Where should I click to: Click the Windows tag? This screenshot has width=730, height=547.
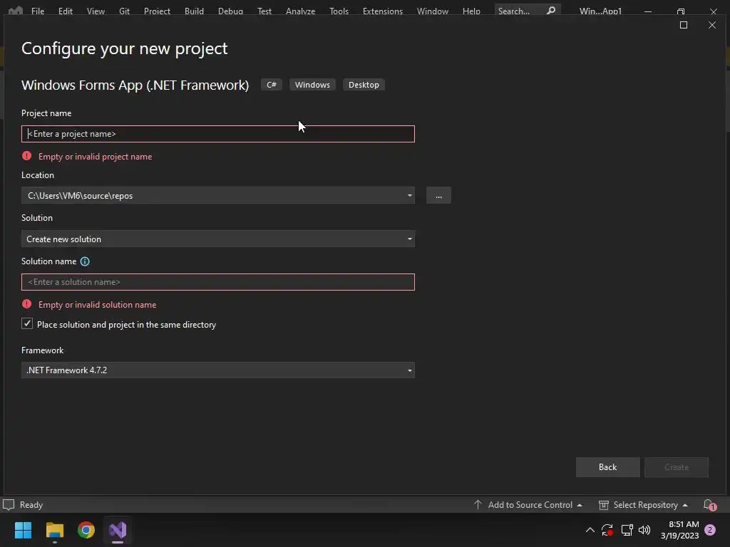click(312, 85)
